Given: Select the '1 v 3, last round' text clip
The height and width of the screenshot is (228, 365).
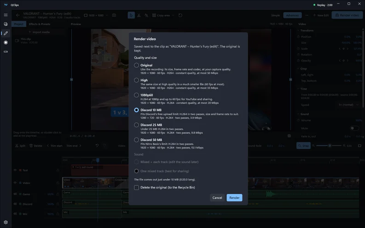Looking at the screenshot, I should coord(99,170).
